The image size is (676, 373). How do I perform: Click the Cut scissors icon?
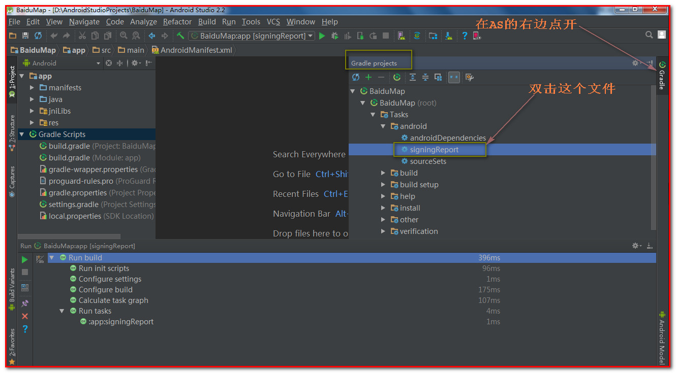click(82, 36)
